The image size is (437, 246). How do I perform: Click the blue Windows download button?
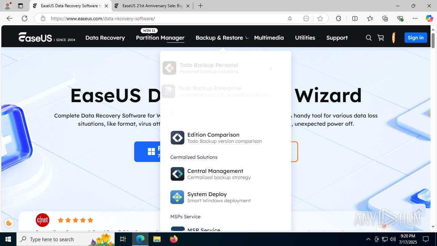[x=147, y=152]
